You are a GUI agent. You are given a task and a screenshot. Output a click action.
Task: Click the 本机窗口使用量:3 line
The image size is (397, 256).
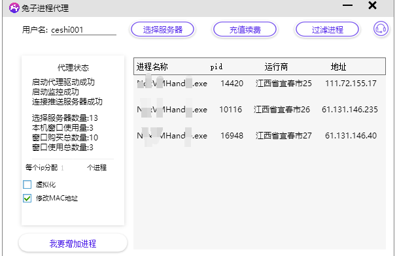tap(63, 127)
